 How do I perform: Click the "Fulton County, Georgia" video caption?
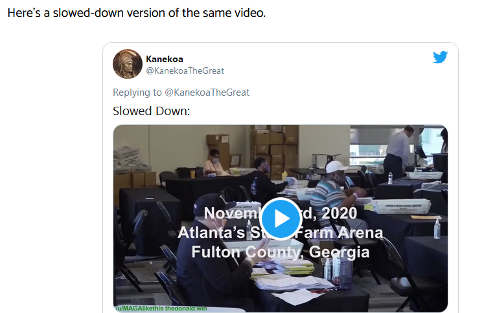[281, 252]
